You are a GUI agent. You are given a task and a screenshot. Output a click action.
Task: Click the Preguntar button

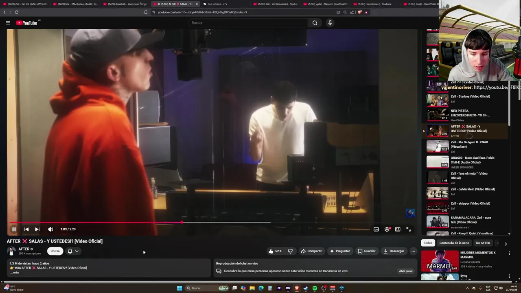point(340,251)
